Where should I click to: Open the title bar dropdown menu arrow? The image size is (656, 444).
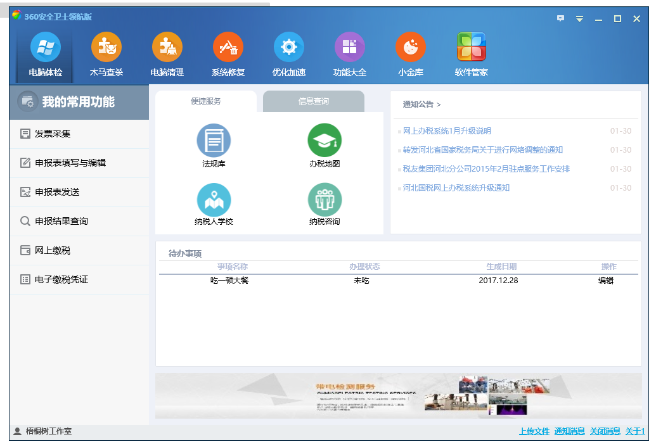(x=579, y=19)
